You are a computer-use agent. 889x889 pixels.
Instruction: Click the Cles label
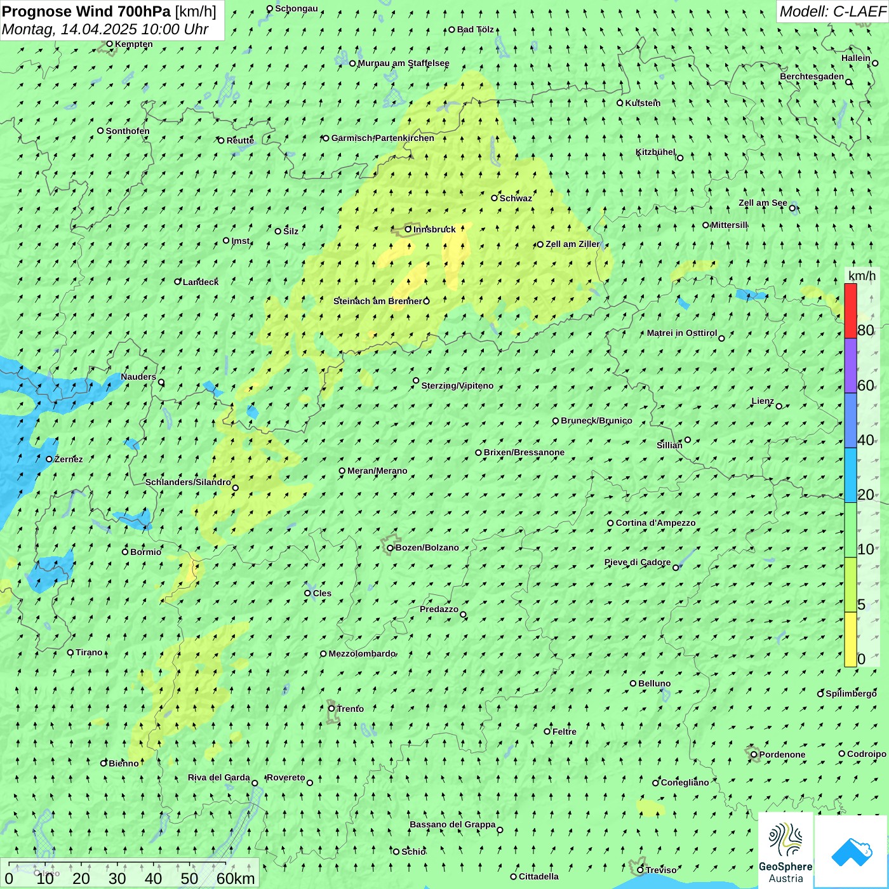[x=322, y=593]
